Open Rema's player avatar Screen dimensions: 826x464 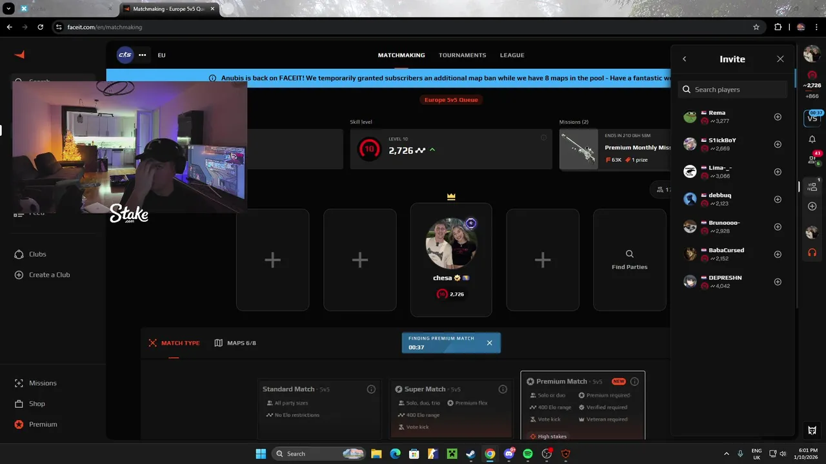tap(690, 117)
